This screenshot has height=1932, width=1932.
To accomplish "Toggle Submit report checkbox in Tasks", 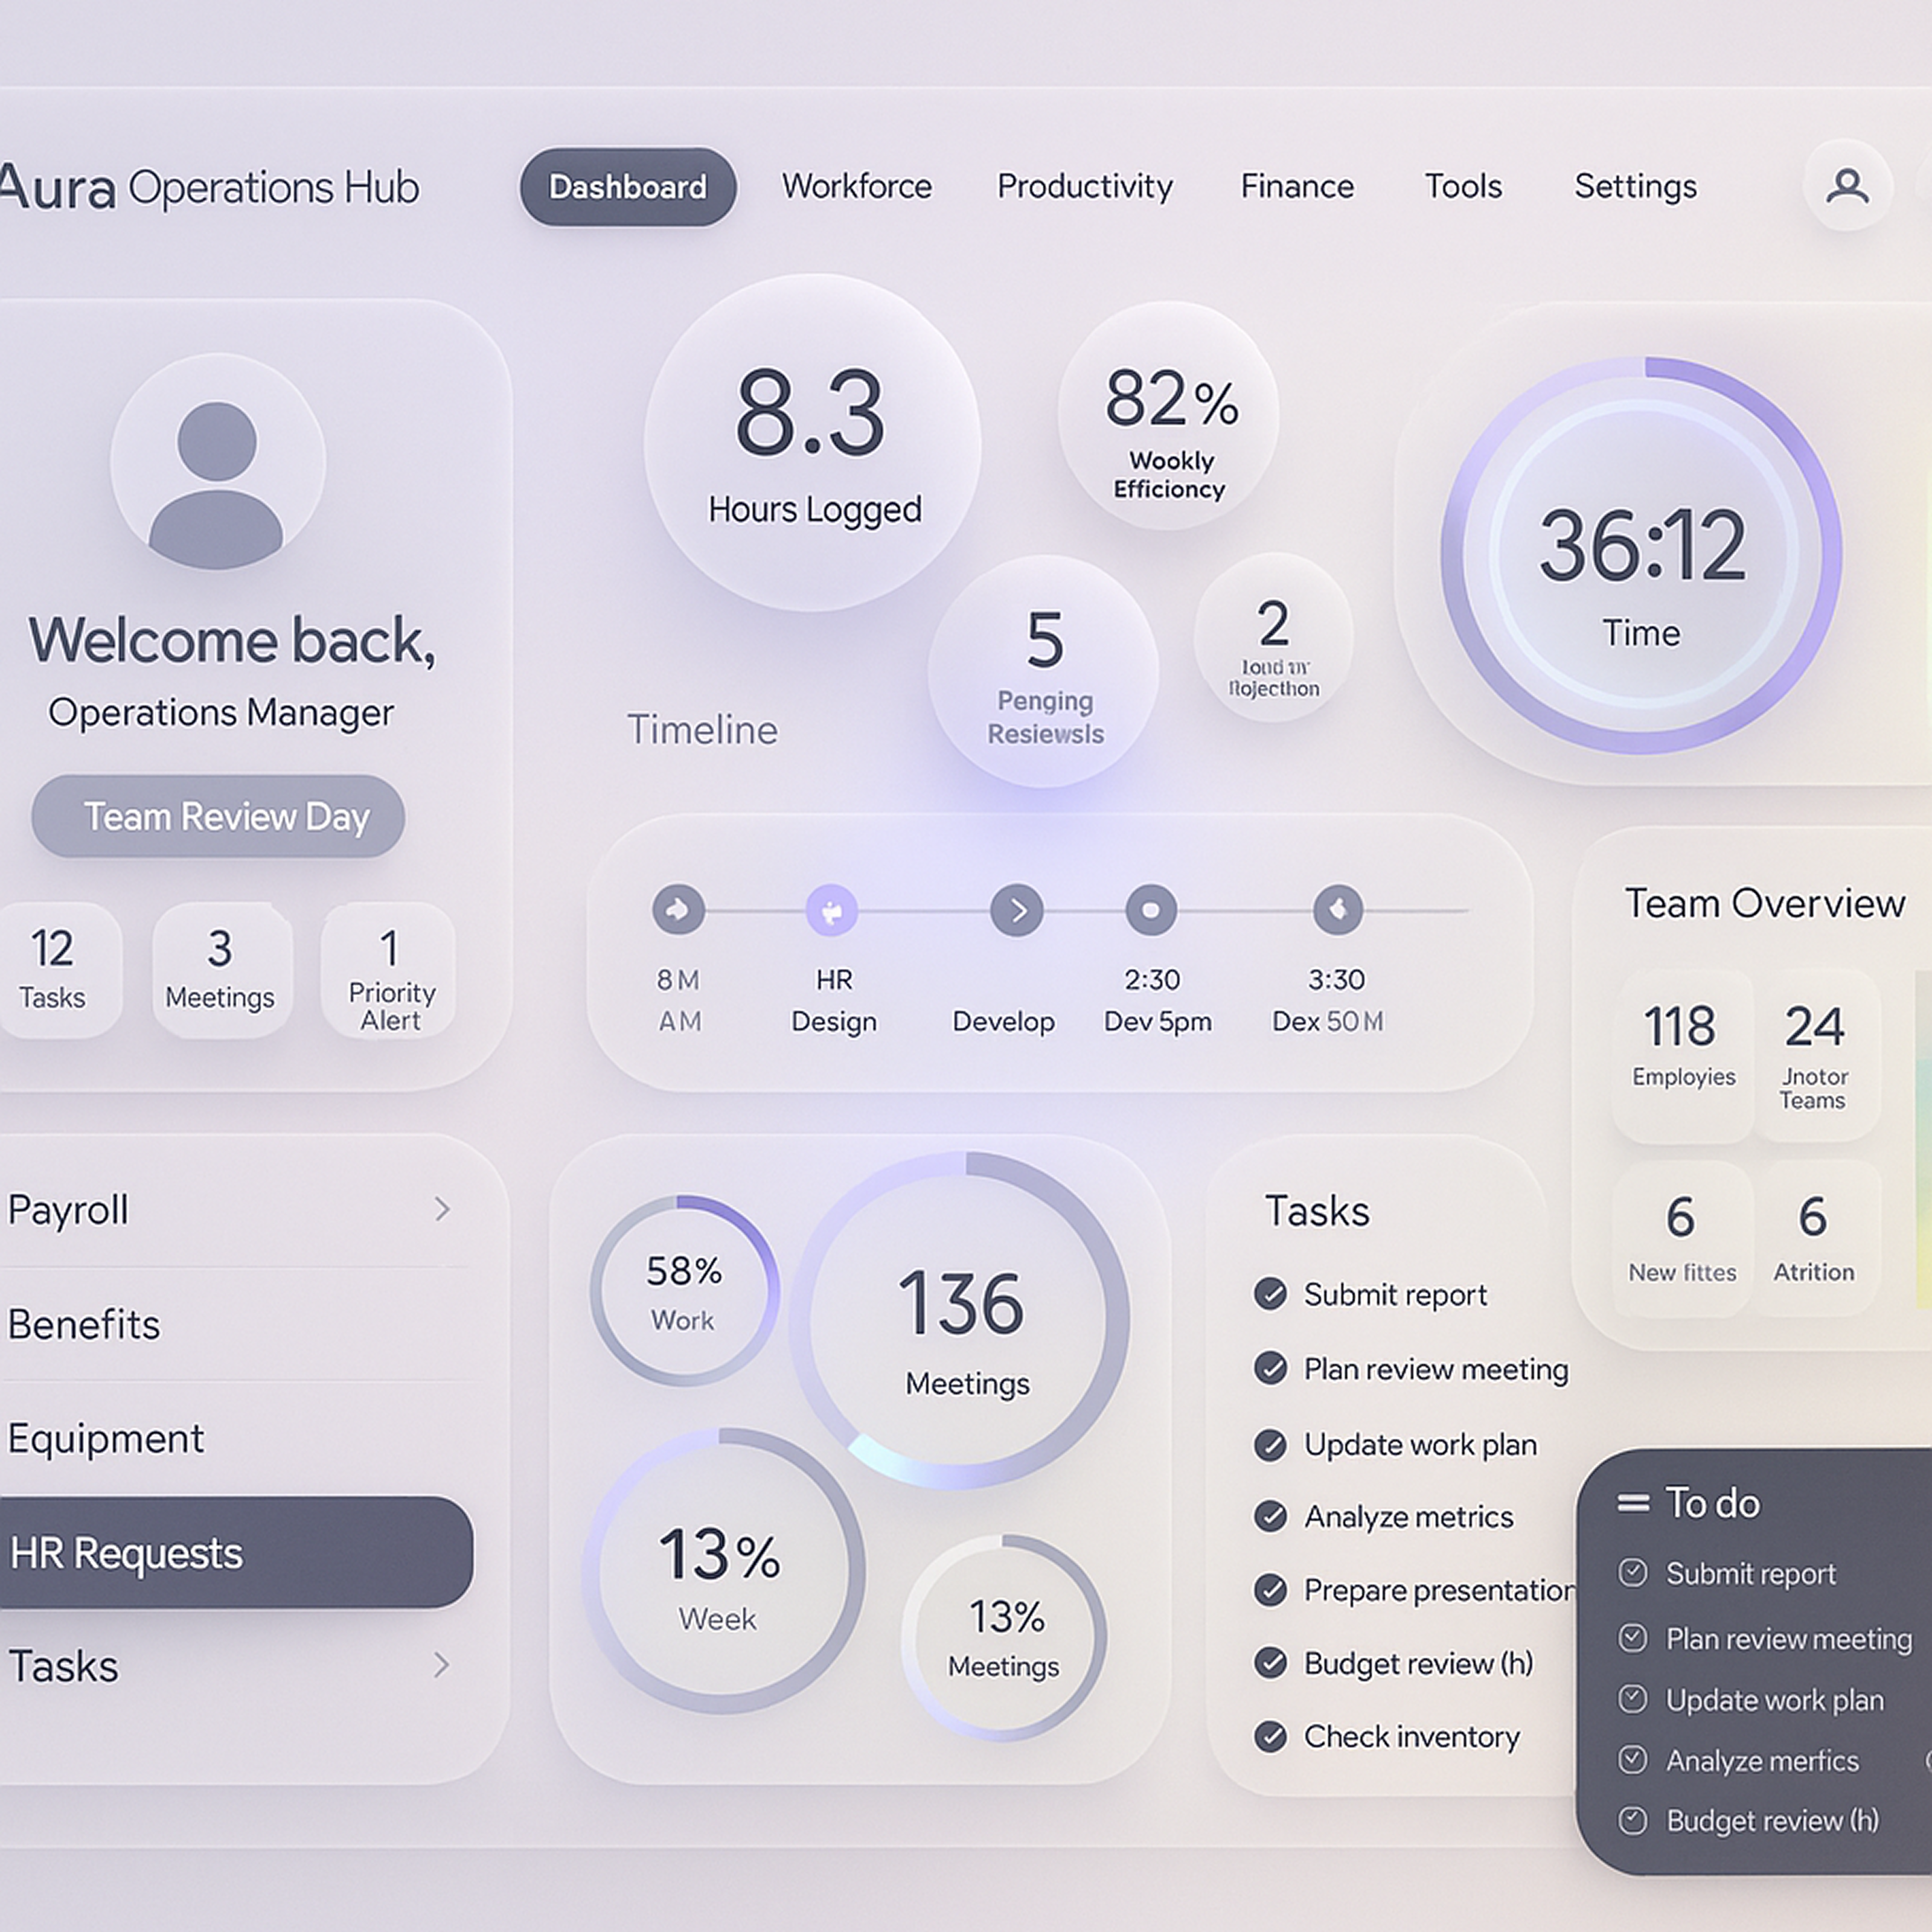I will [1270, 1293].
